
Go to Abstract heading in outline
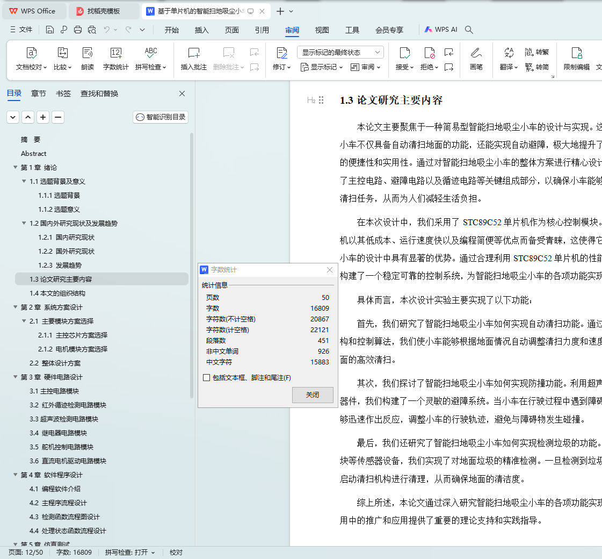33,153
